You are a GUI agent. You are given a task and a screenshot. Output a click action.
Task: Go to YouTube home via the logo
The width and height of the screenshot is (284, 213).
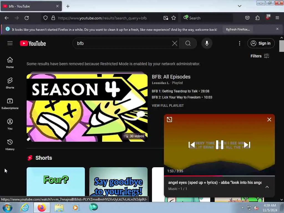33,43
